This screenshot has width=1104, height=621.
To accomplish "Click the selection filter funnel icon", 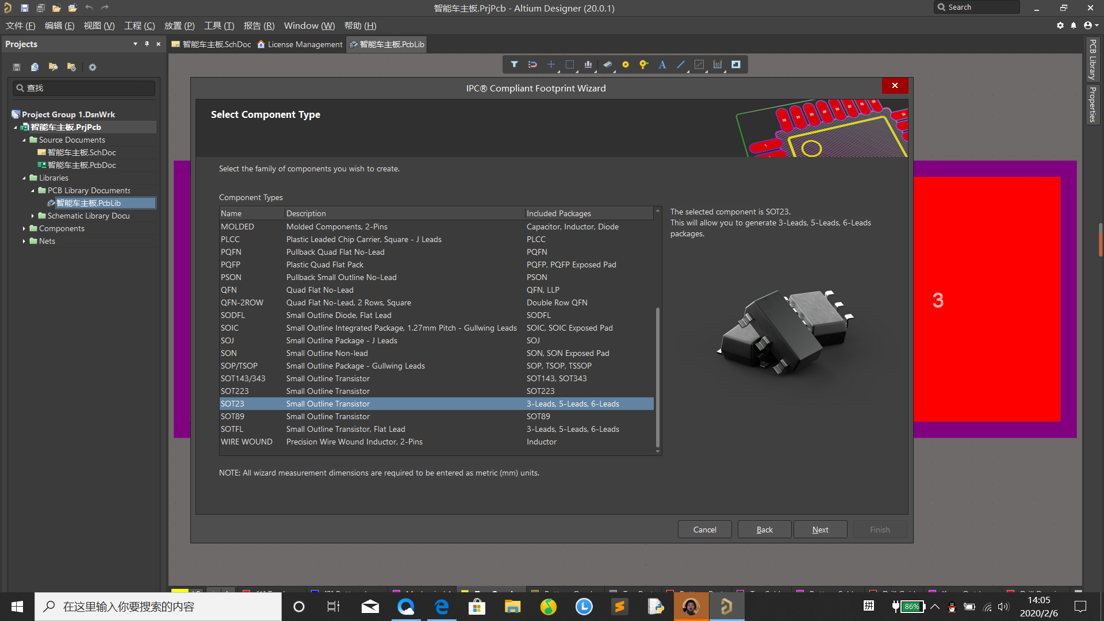I will click(514, 64).
